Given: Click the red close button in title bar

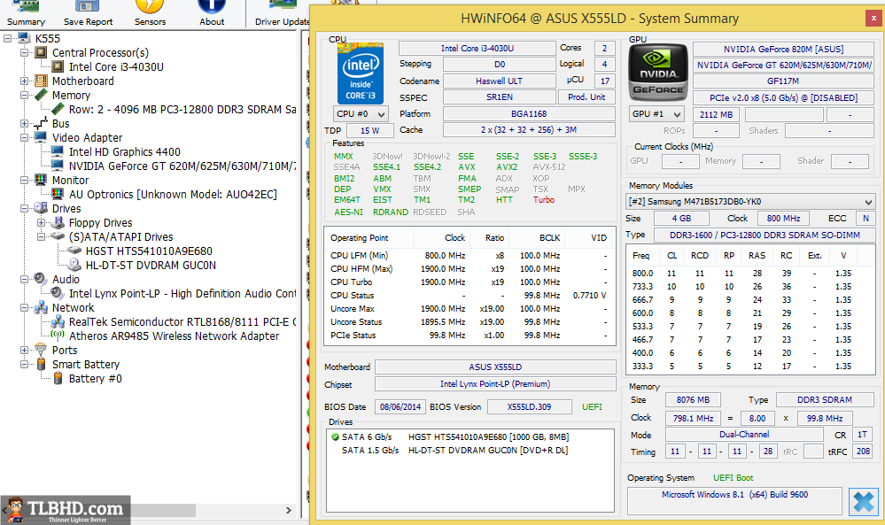Looking at the screenshot, I should pyautogui.click(x=875, y=18).
